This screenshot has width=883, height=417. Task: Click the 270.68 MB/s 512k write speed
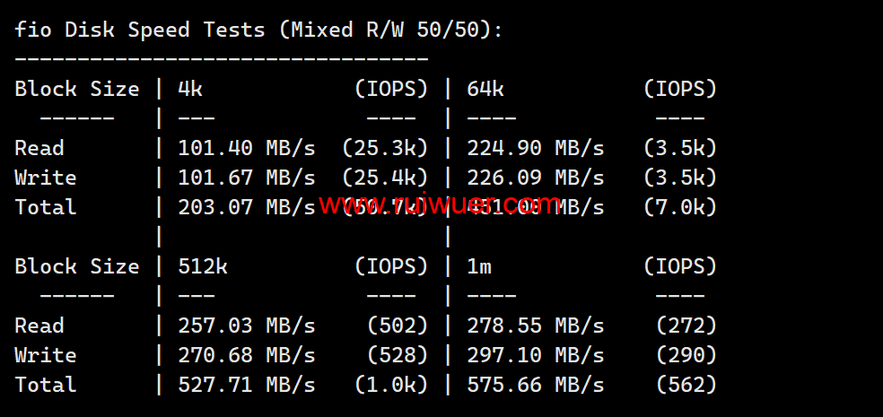click(x=246, y=355)
